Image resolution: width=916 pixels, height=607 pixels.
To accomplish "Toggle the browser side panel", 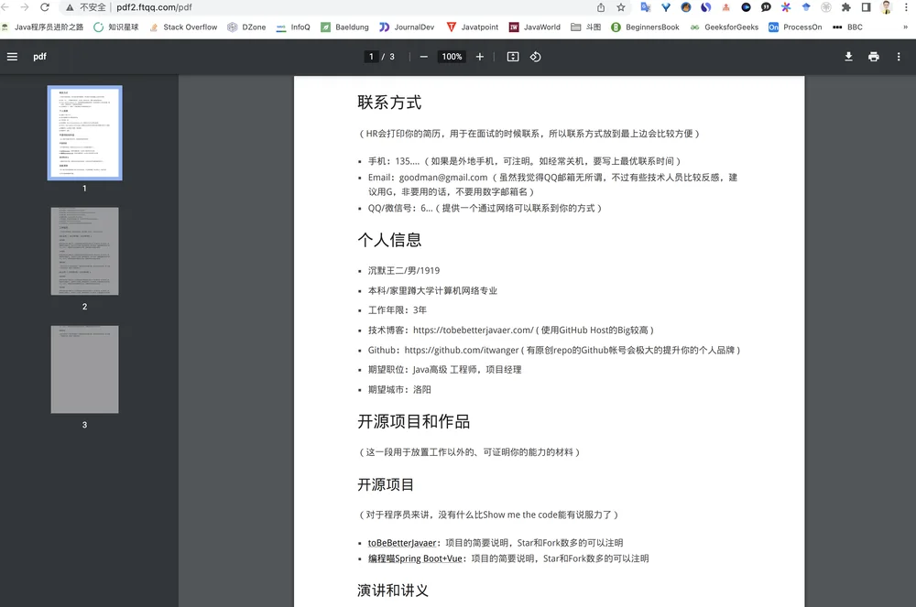I will [x=867, y=7].
